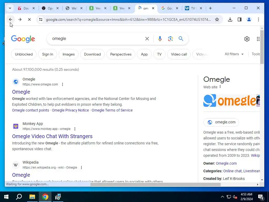This screenshot has width=269, height=202.
Task: Open File Explorer from taskbar
Action: tap(32, 197)
